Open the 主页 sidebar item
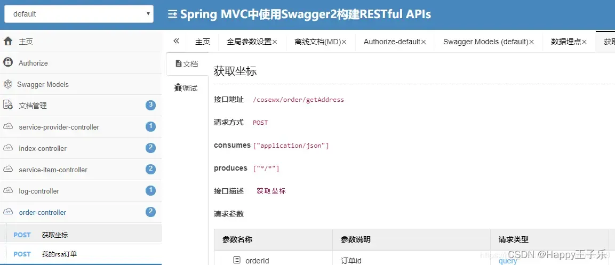 point(81,42)
